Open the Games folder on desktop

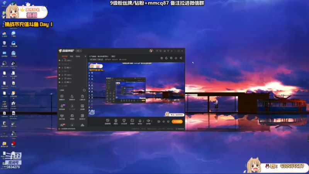(4, 74)
